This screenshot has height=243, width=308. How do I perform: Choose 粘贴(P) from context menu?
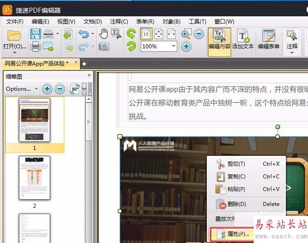247,189
